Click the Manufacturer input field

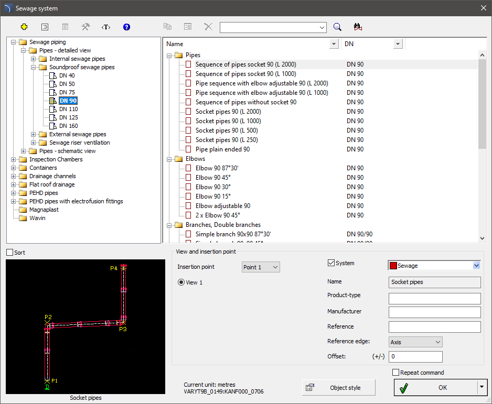tap(434, 312)
